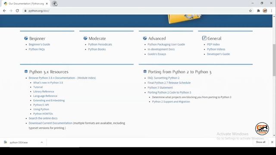Screen dimensions: 276x155
Task: Open Final Python 2.7 Release Schedule
Action: (169, 83)
